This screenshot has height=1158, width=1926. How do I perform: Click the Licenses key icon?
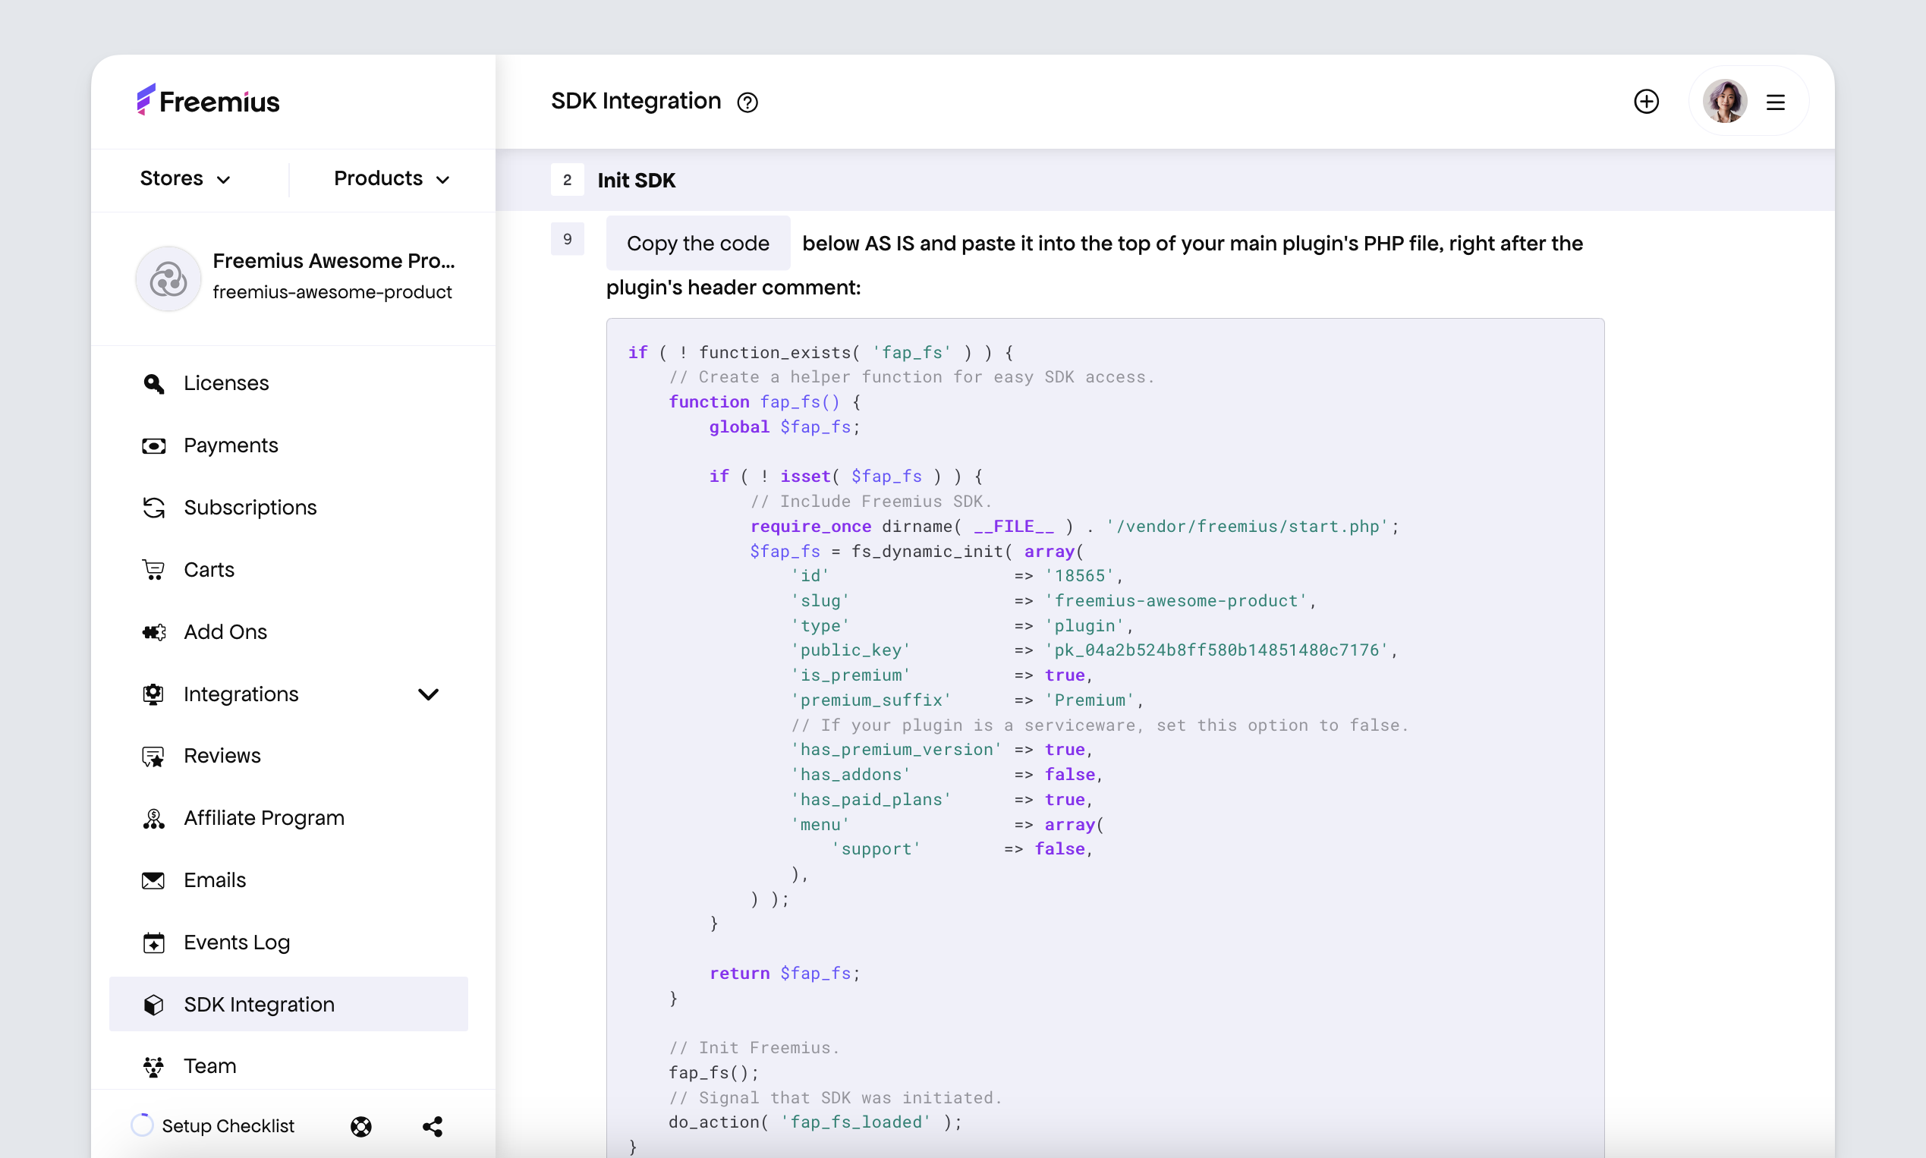(x=154, y=383)
